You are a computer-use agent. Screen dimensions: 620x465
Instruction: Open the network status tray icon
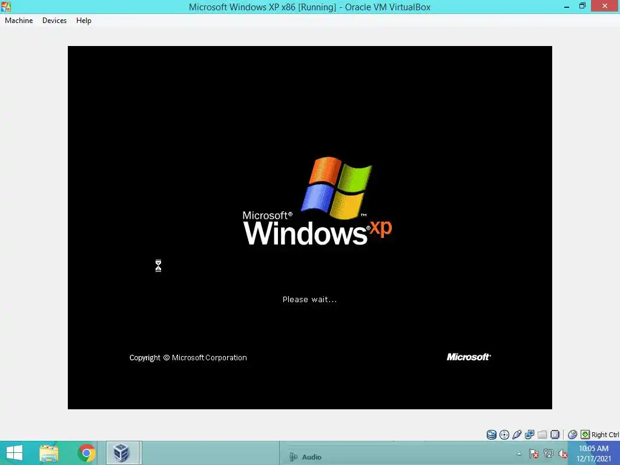(x=549, y=453)
